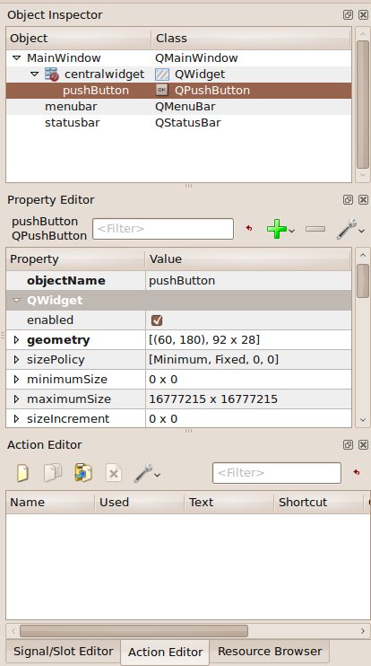Switch to the Resource Browser tab

pos(270,652)
